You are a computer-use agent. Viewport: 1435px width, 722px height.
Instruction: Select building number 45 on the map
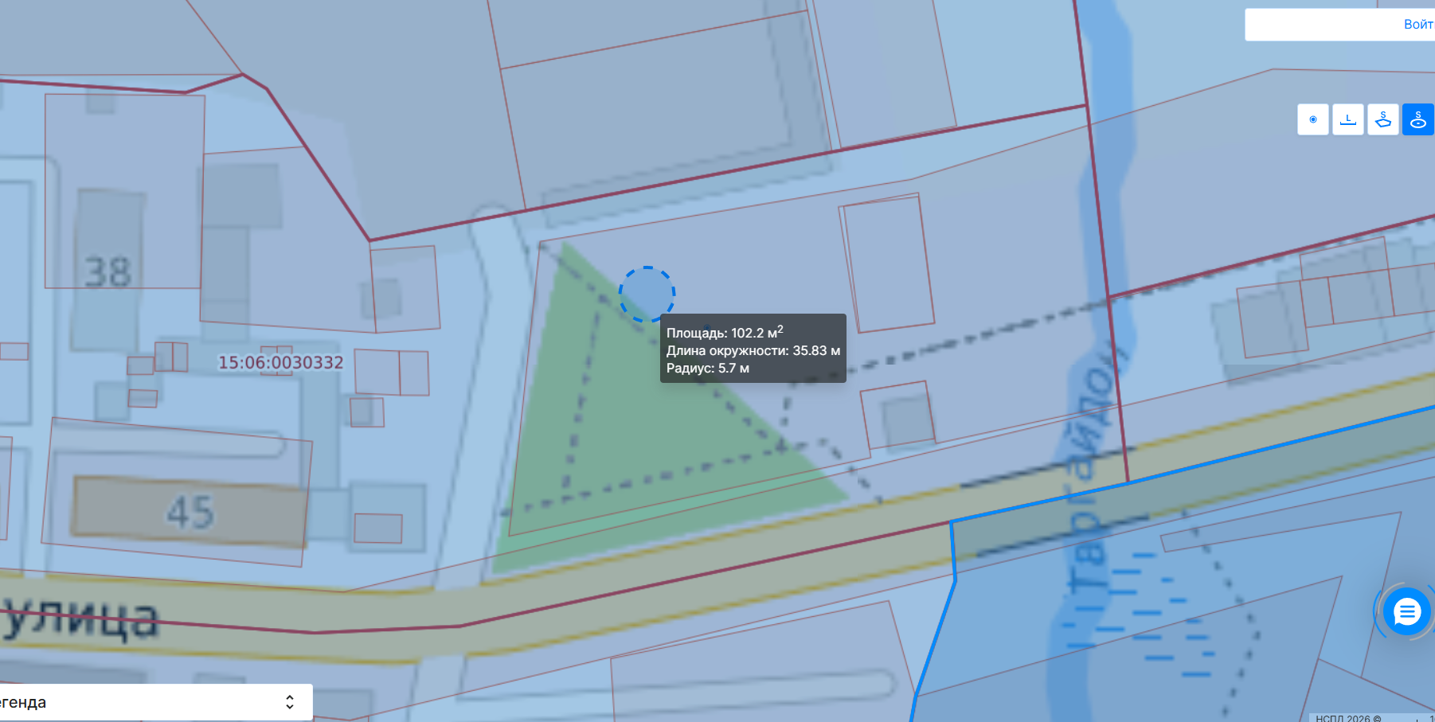tap(190, 512)
